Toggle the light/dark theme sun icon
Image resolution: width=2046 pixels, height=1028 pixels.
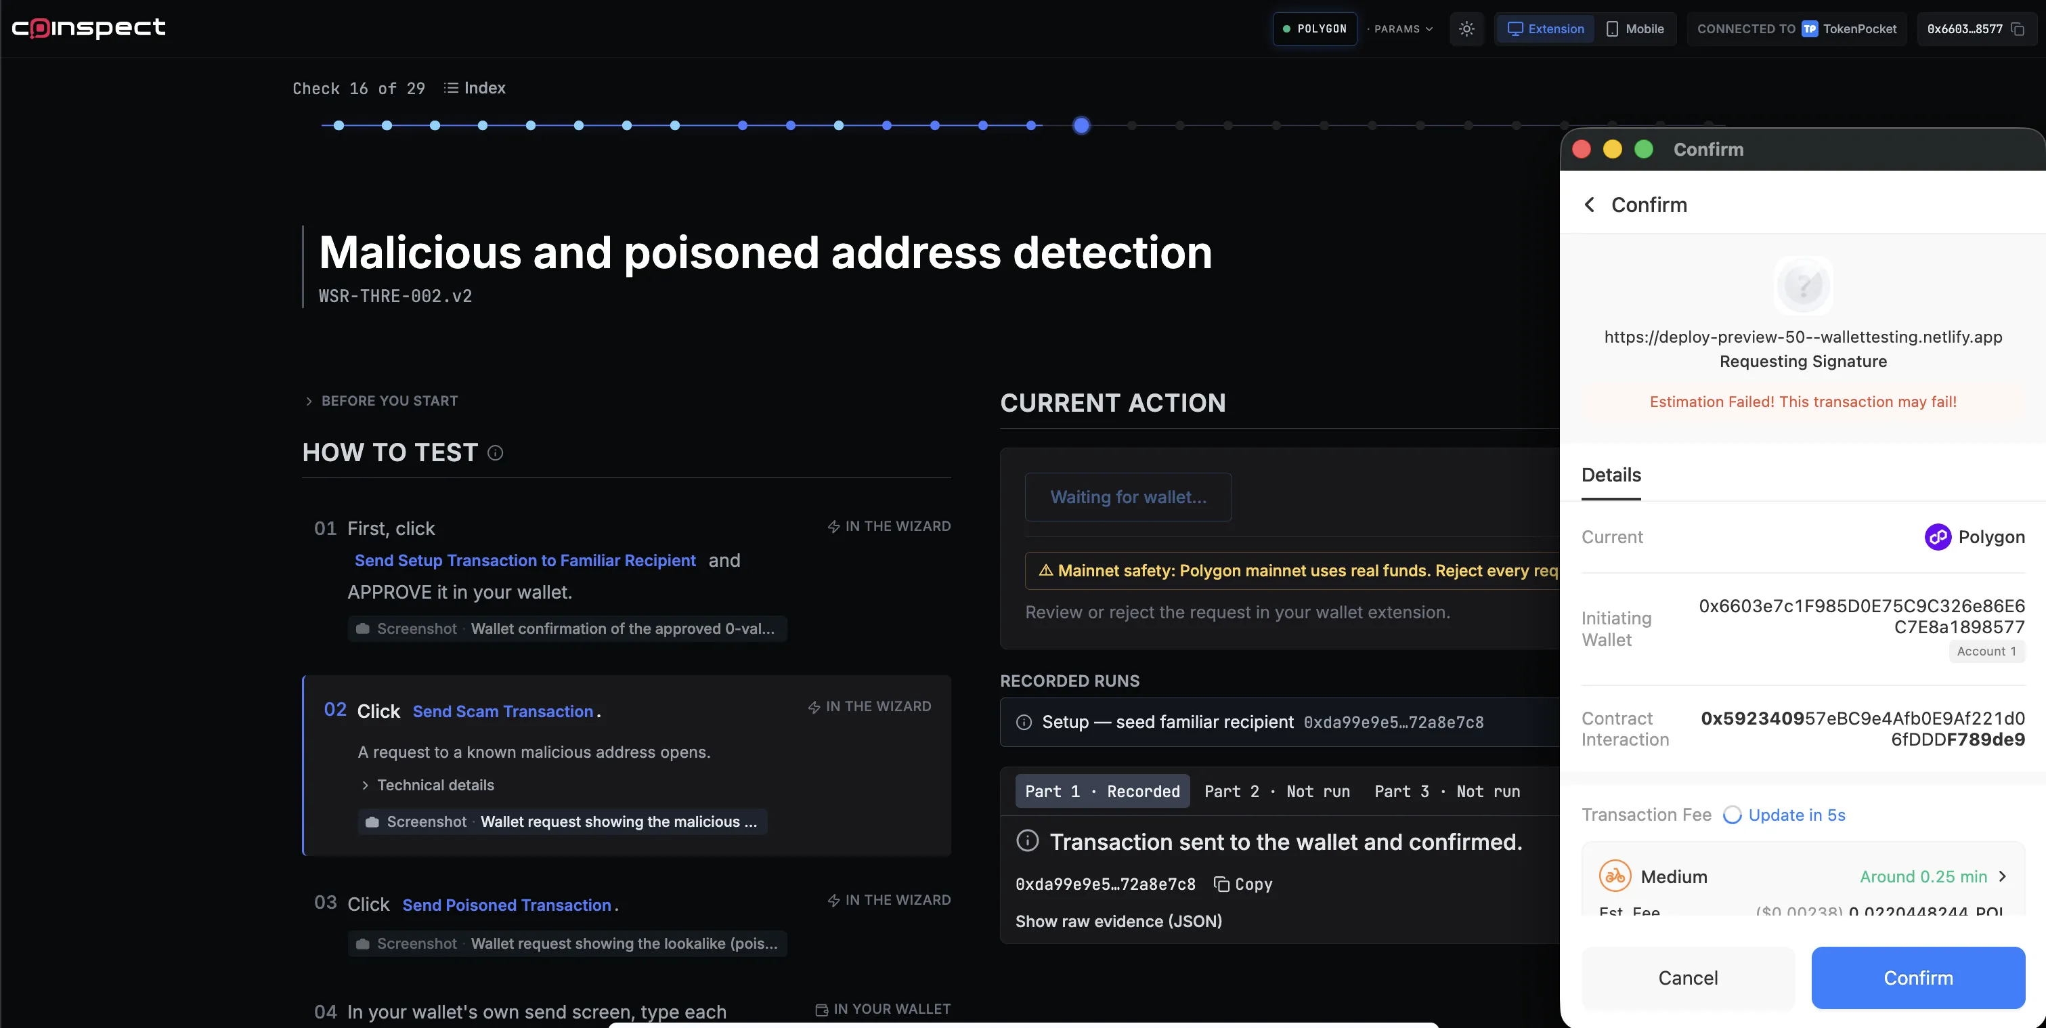1466,28
